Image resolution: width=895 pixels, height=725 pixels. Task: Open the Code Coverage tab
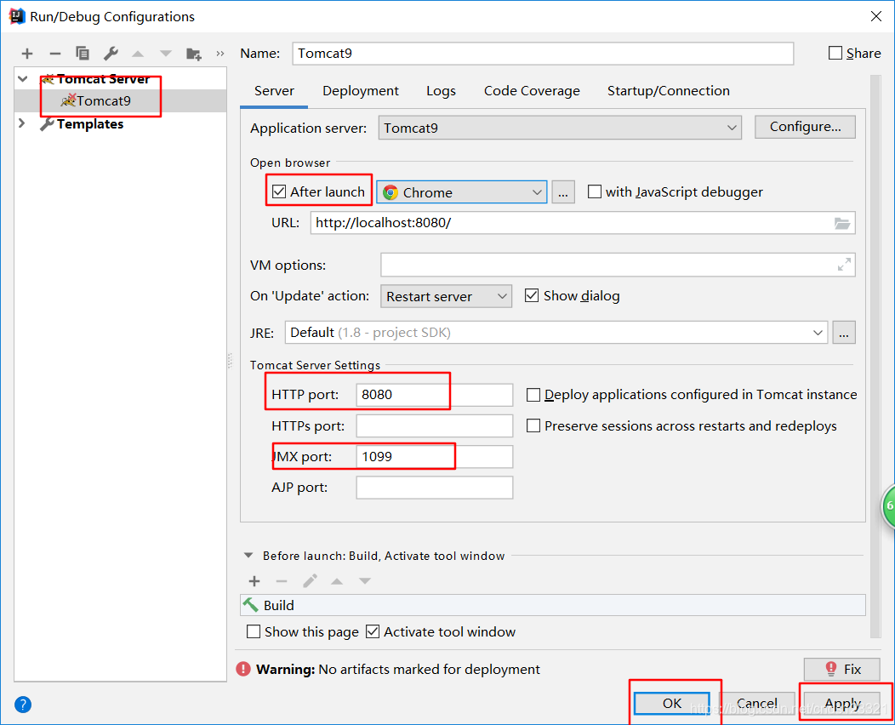coord(532,91)
